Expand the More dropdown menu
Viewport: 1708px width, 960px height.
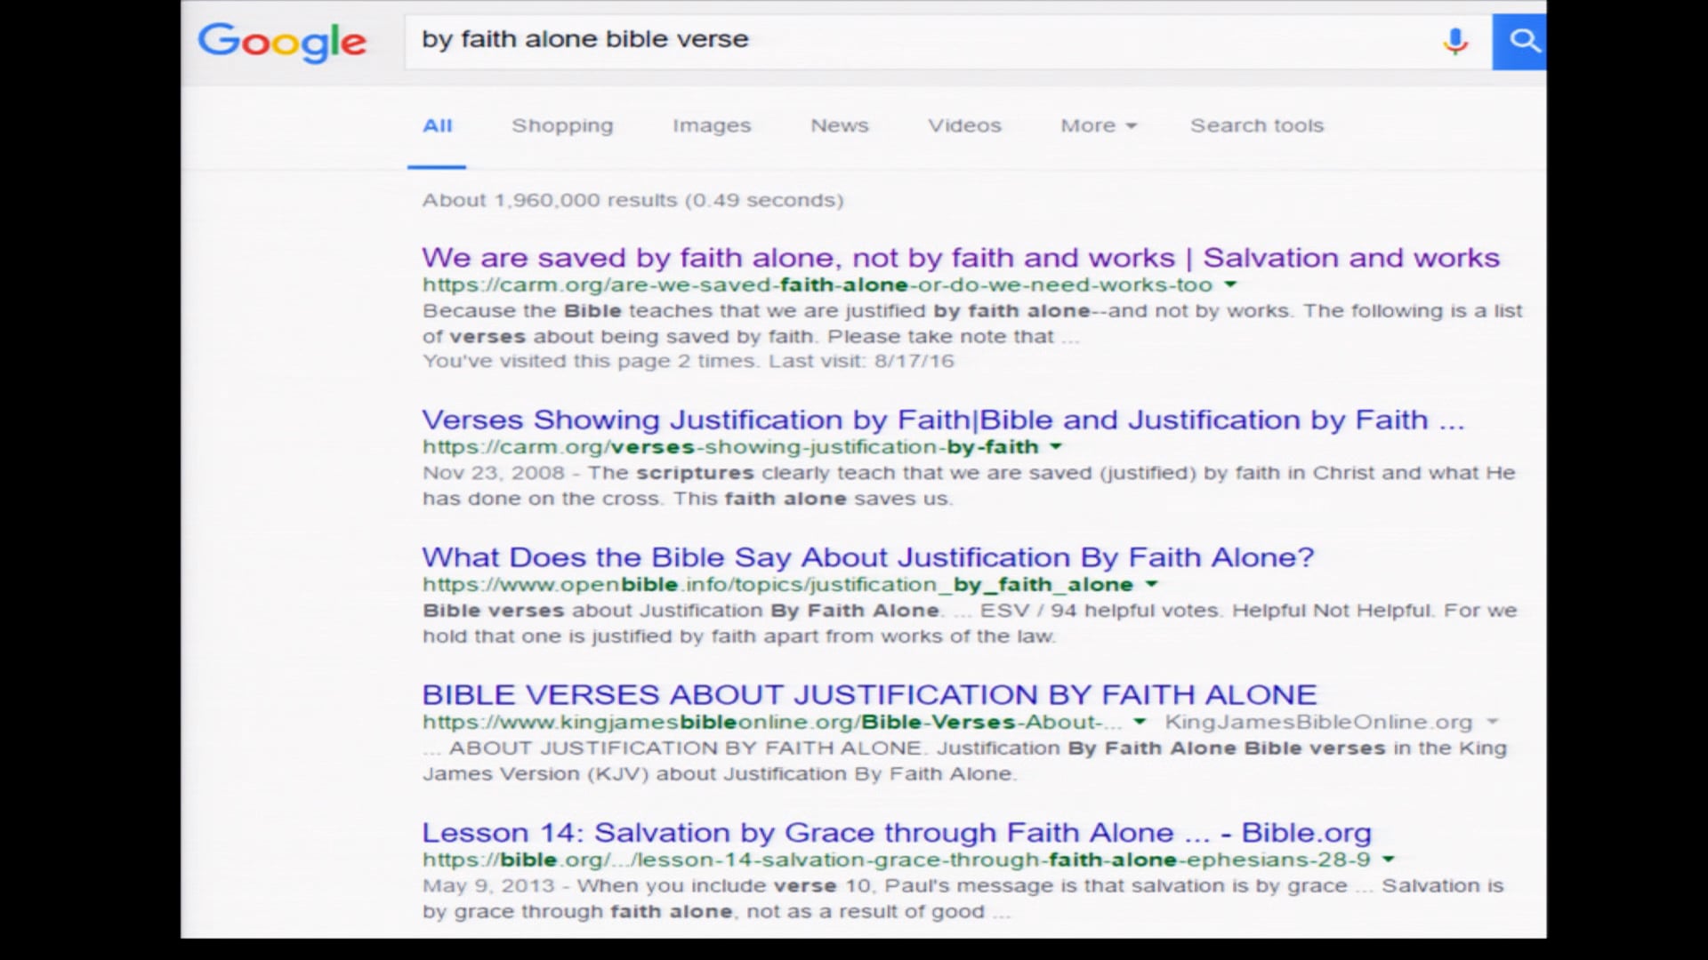pyautogui.click(x=1098, y=126)
